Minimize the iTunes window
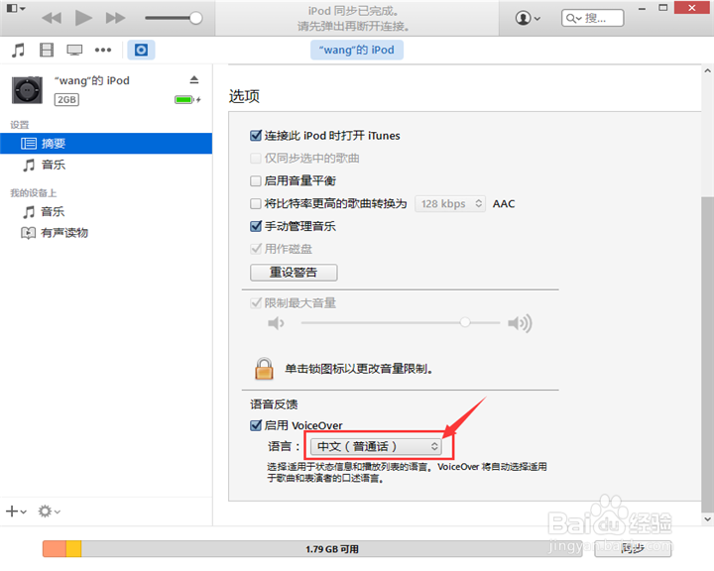The height and width of the screenshot is (571, 714). 642,8
